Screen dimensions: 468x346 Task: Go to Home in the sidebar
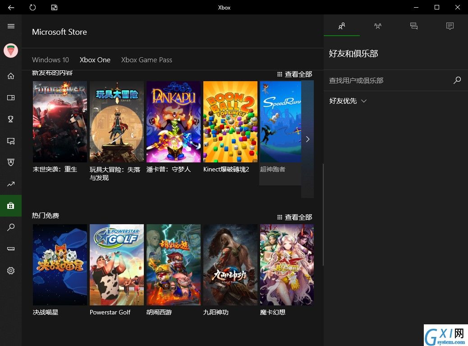[11, 76]
